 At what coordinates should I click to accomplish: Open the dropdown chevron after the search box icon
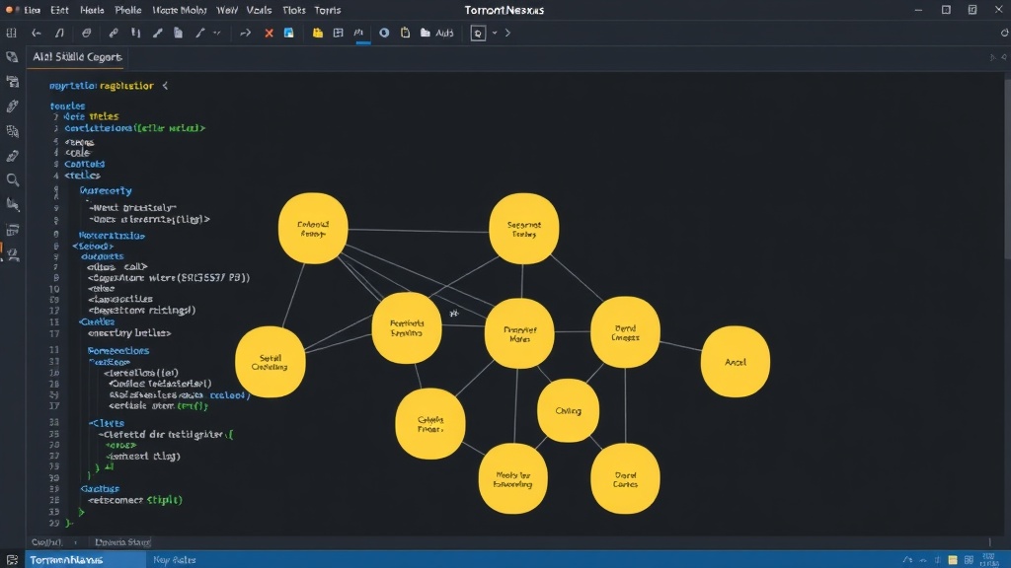[495, 33]
